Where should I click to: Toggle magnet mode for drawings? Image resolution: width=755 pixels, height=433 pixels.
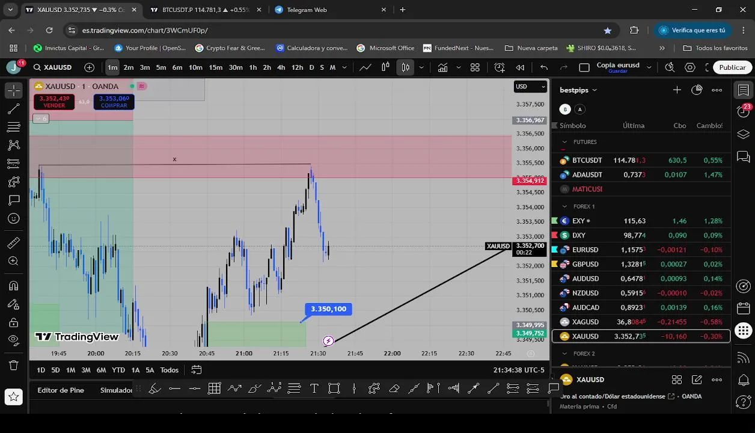click(13, 286)
